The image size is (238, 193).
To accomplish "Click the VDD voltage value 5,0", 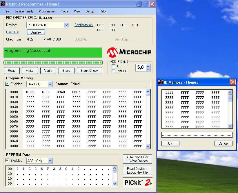I will pos(140,67).
